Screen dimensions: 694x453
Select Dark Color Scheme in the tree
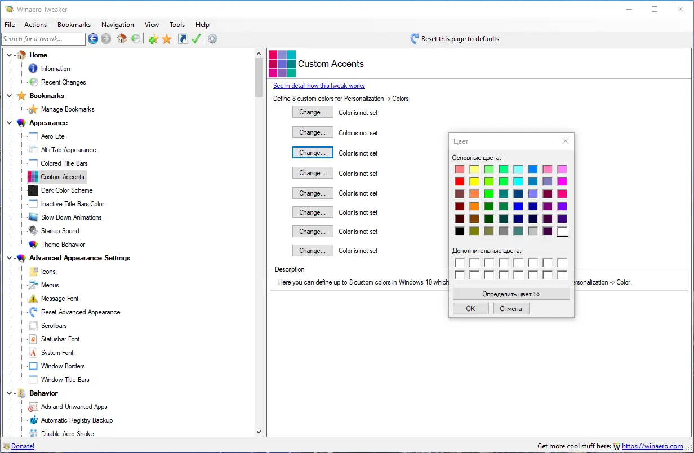coord(66,190)
